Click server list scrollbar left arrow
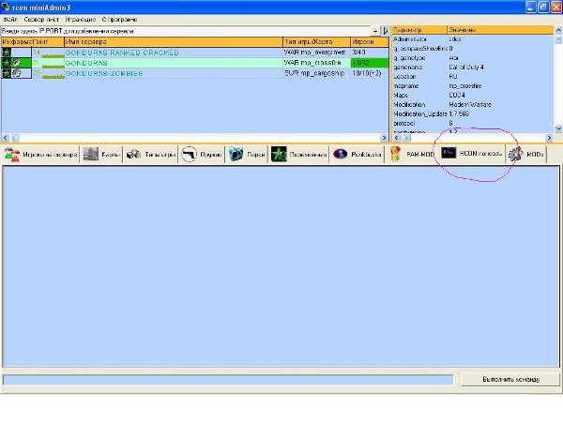The width and height of the screenshot is (563, 422). click(x=6, y=138)
